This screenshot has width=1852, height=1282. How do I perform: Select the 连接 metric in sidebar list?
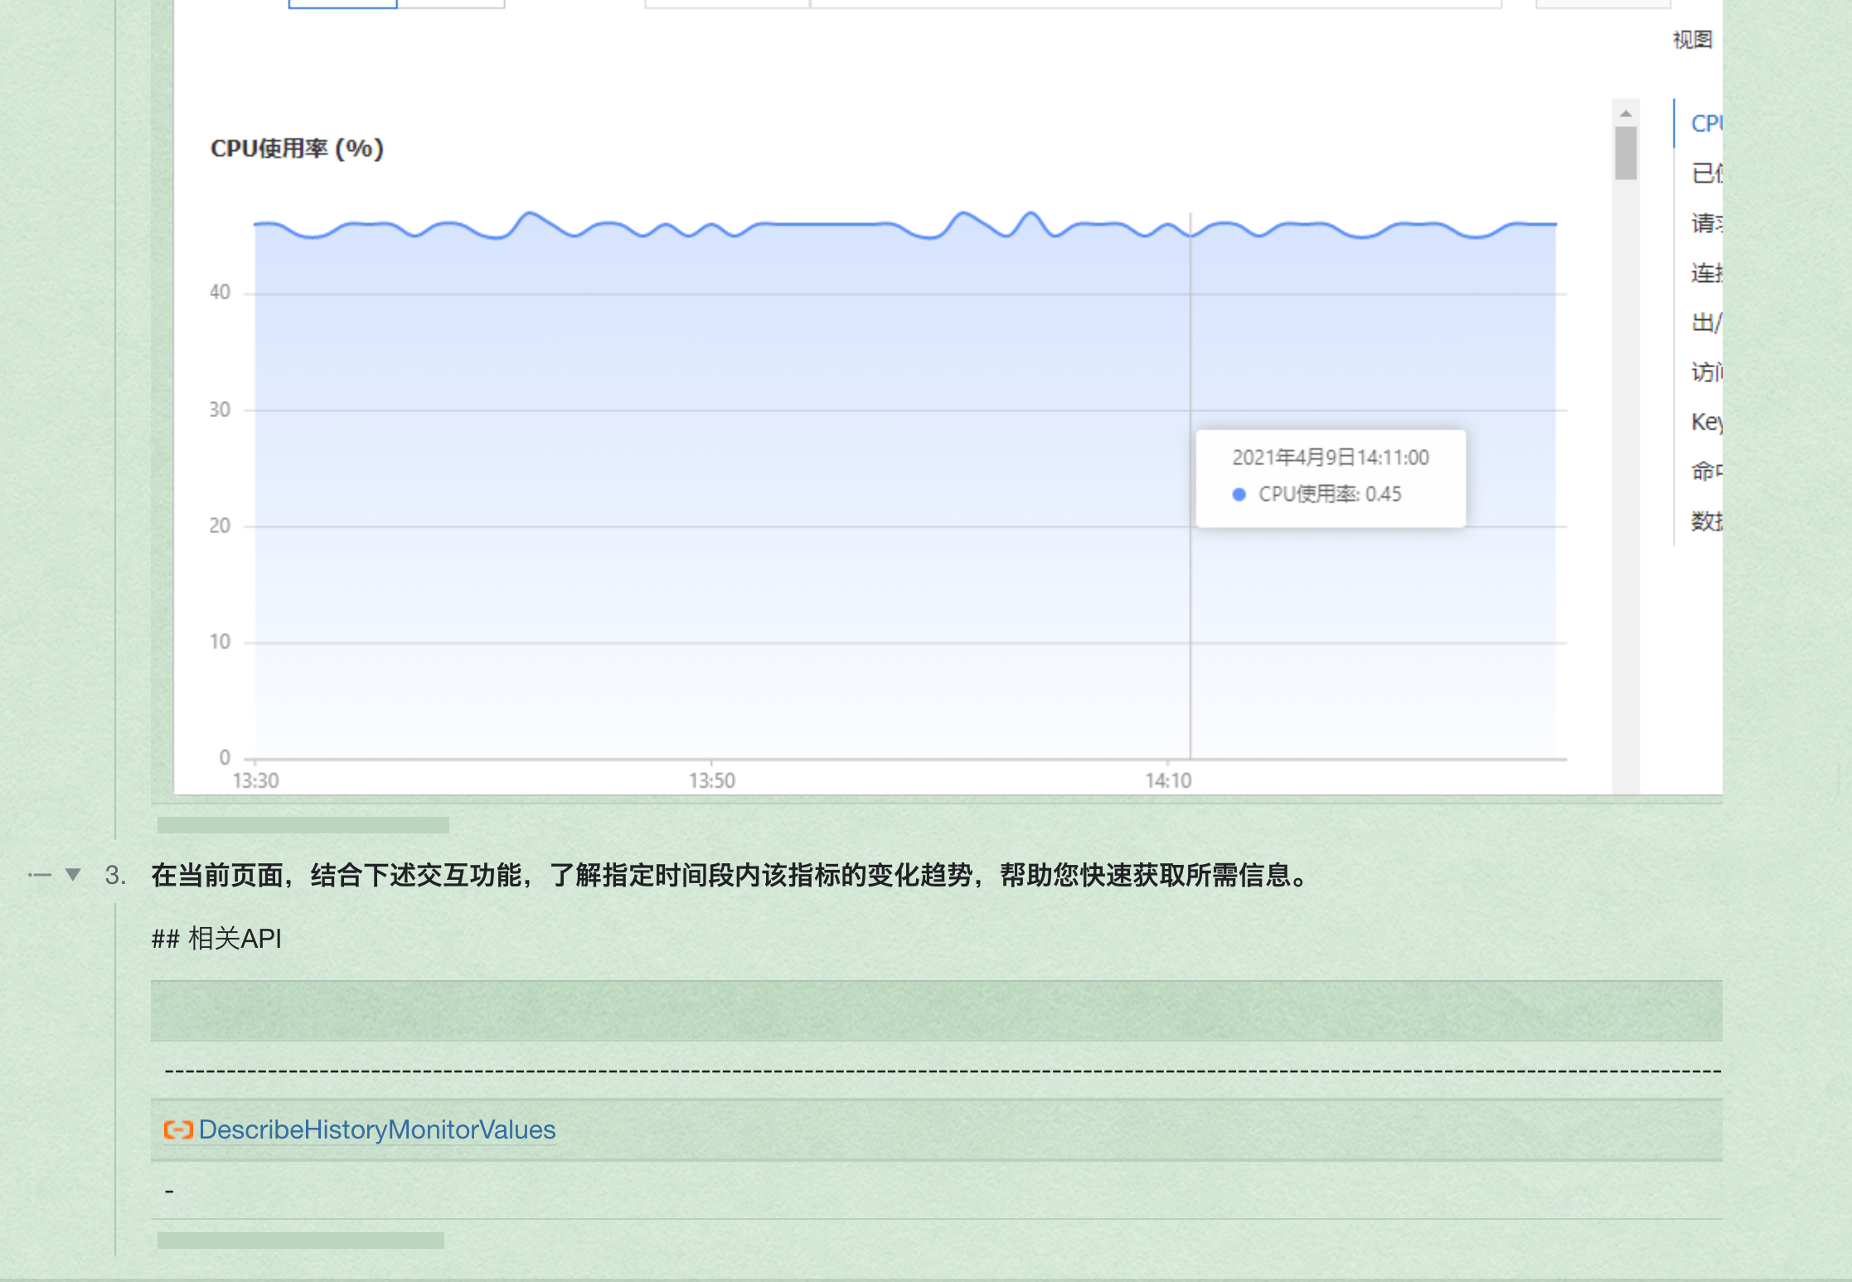pyautogui.click(x=1706, y=273)
